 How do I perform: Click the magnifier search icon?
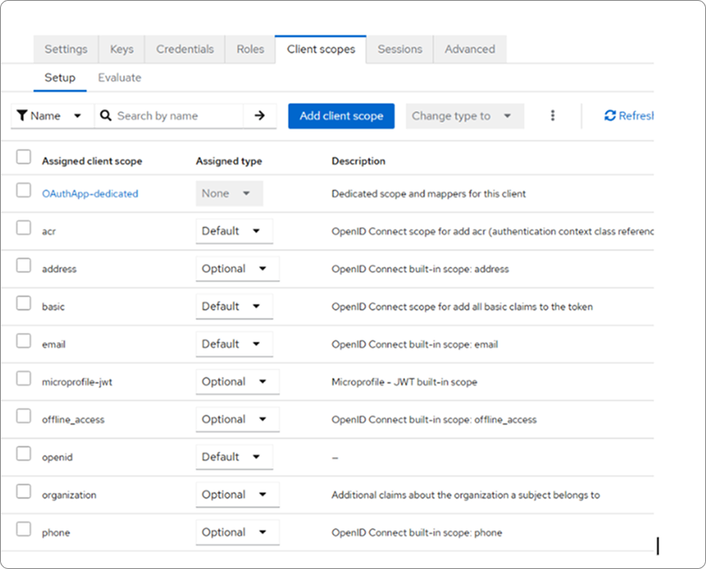tap(106, 116)
